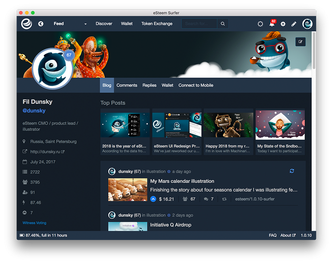Image resolution: width=333 pixels, height=264 pixels.
Task: Open Wallet from the top navigation
Action: click(127, 24)
